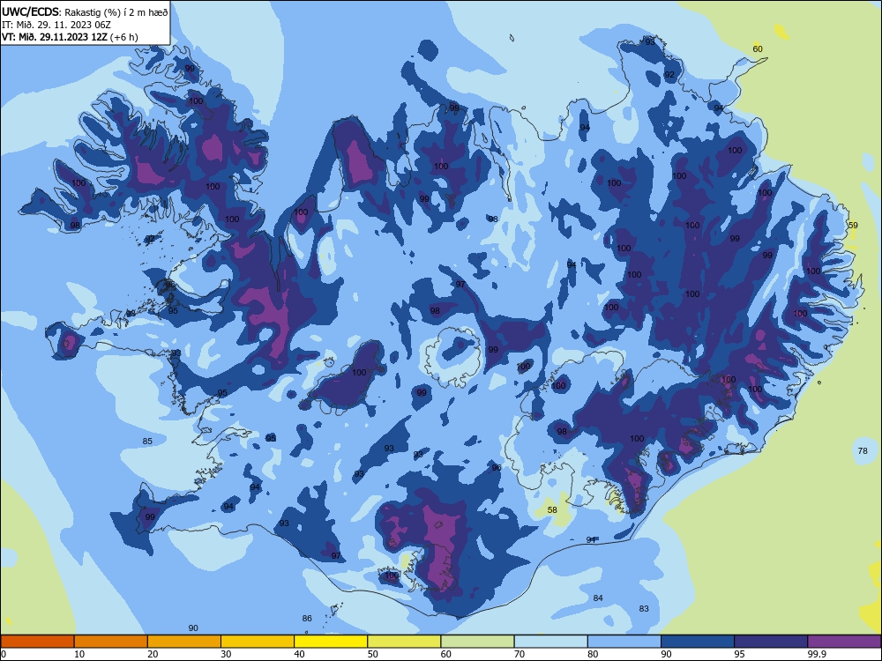
Task: Select the indigo 95–99.9 legend swatch
Action: point(771,642)
